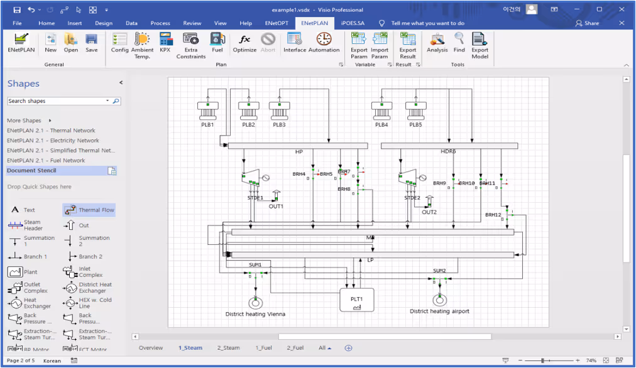Open ENetPLAN 2.1 - Thermal Network stencil

point(51,131)
